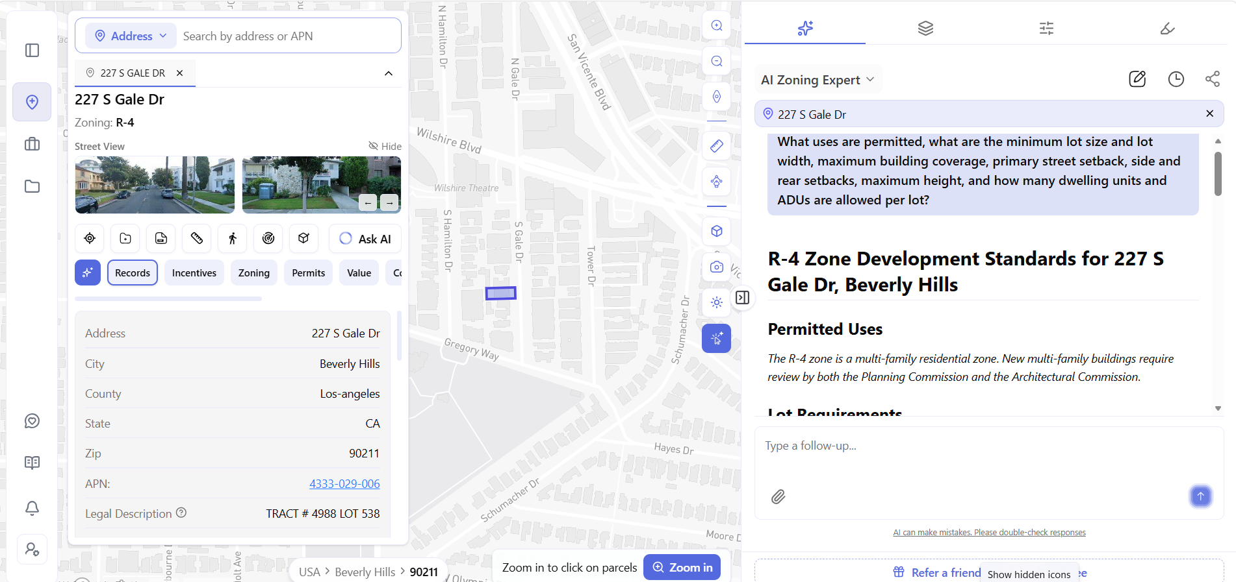Click the map zoom in magnifier icon
Image resolution: width=1236 pixels, height=582 pixels.
717,26
